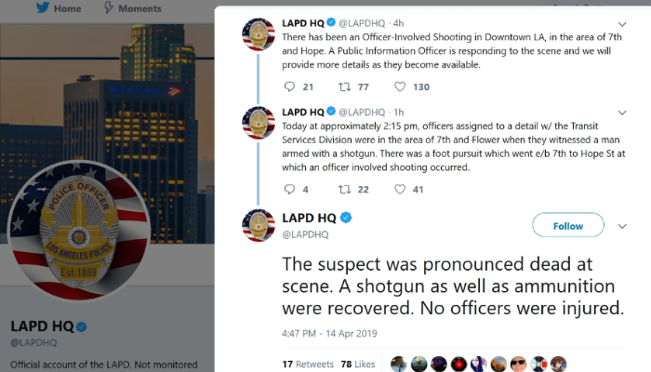The height and width of the screenshot is (372, 651).
Task: Click the Twitter bird Home icon
Action: coord(43,7)
